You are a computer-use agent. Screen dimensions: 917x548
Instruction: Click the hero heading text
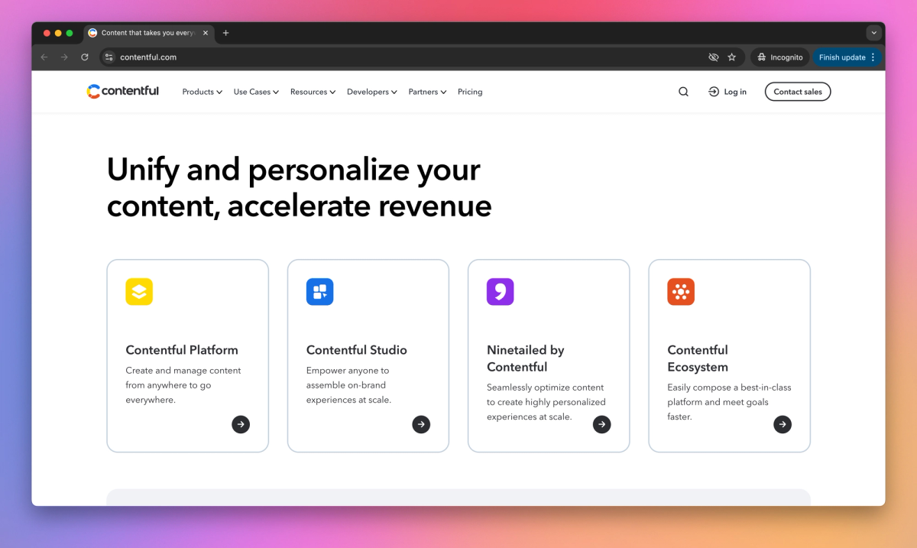299,187
